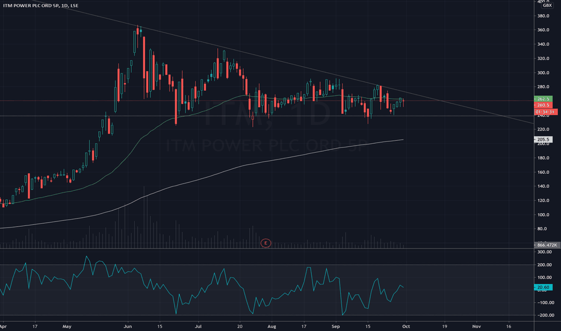This screenshot has width=561, height=331.
Task: Select the red 260.5 last price label
Action: 543,105
